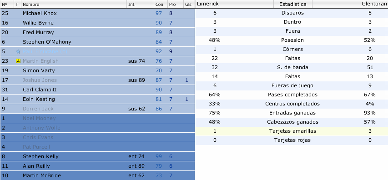Image resolution: width=388 pixels, height=180 pixels.
Task: Click the Gls column header
Action: point(189,4)
